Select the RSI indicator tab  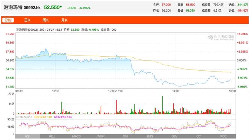tap(28, 136)
